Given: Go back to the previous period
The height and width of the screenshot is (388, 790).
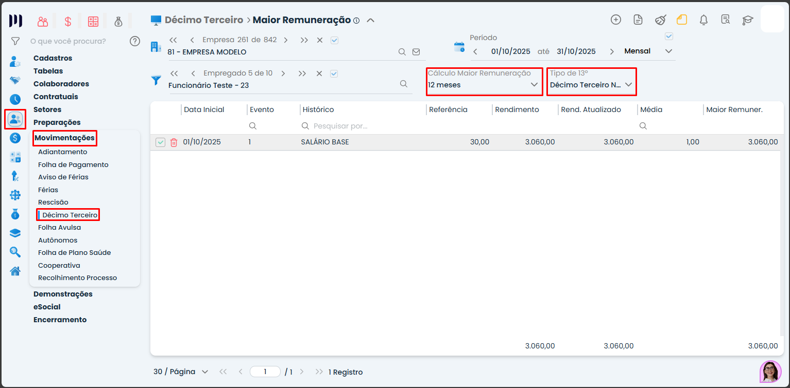Looking at the screenshot, I should pyautogui.click(x=475, y=51).
